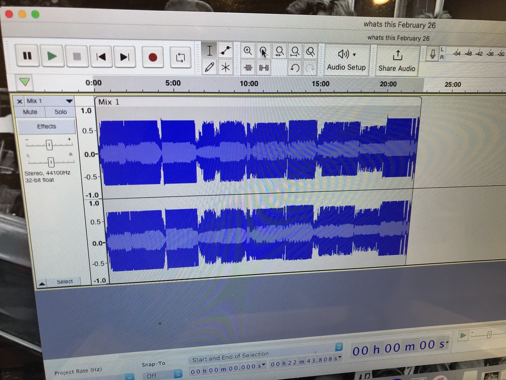Select the Envelope tool

pyautogui.click(x=225, y=50)
